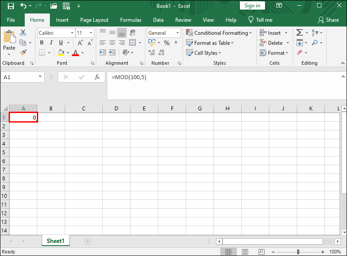
Task: Click the Save icon in quick access toolbar
Action: pyautogui.click(x=10, y=6)
